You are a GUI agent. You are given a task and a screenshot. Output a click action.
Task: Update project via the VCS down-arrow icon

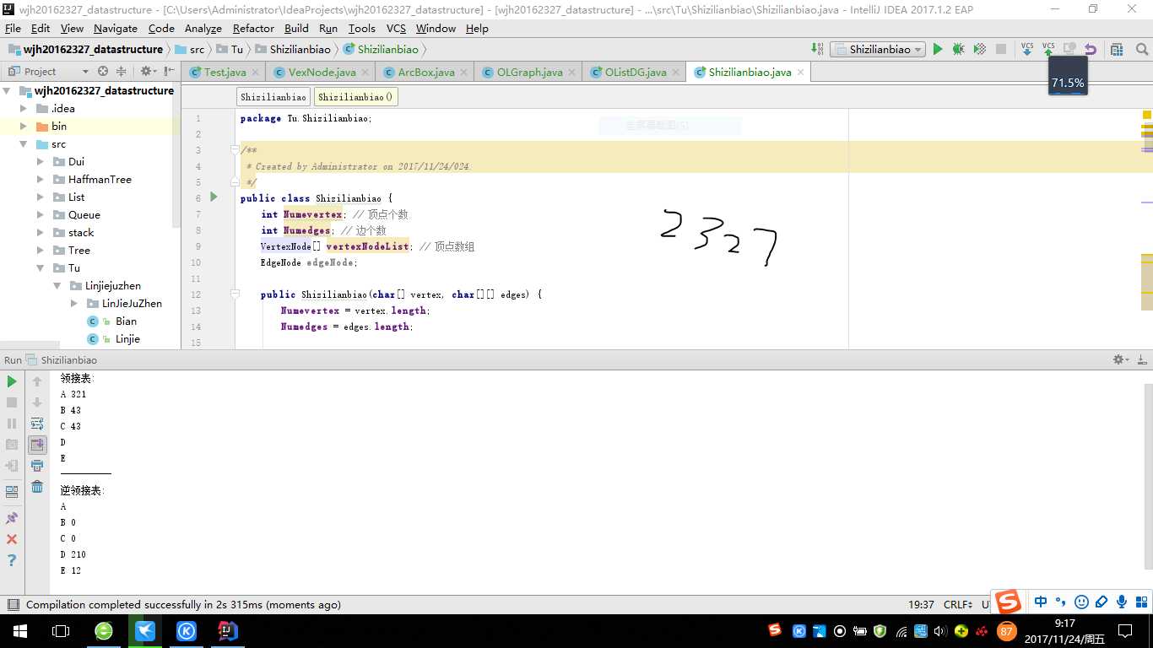[1027, 49]
